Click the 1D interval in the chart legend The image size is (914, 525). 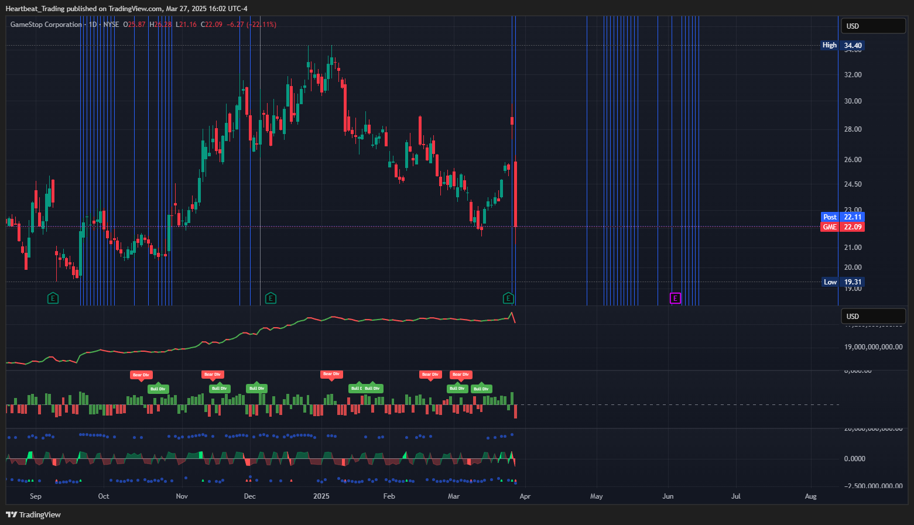tap(93, 25)
